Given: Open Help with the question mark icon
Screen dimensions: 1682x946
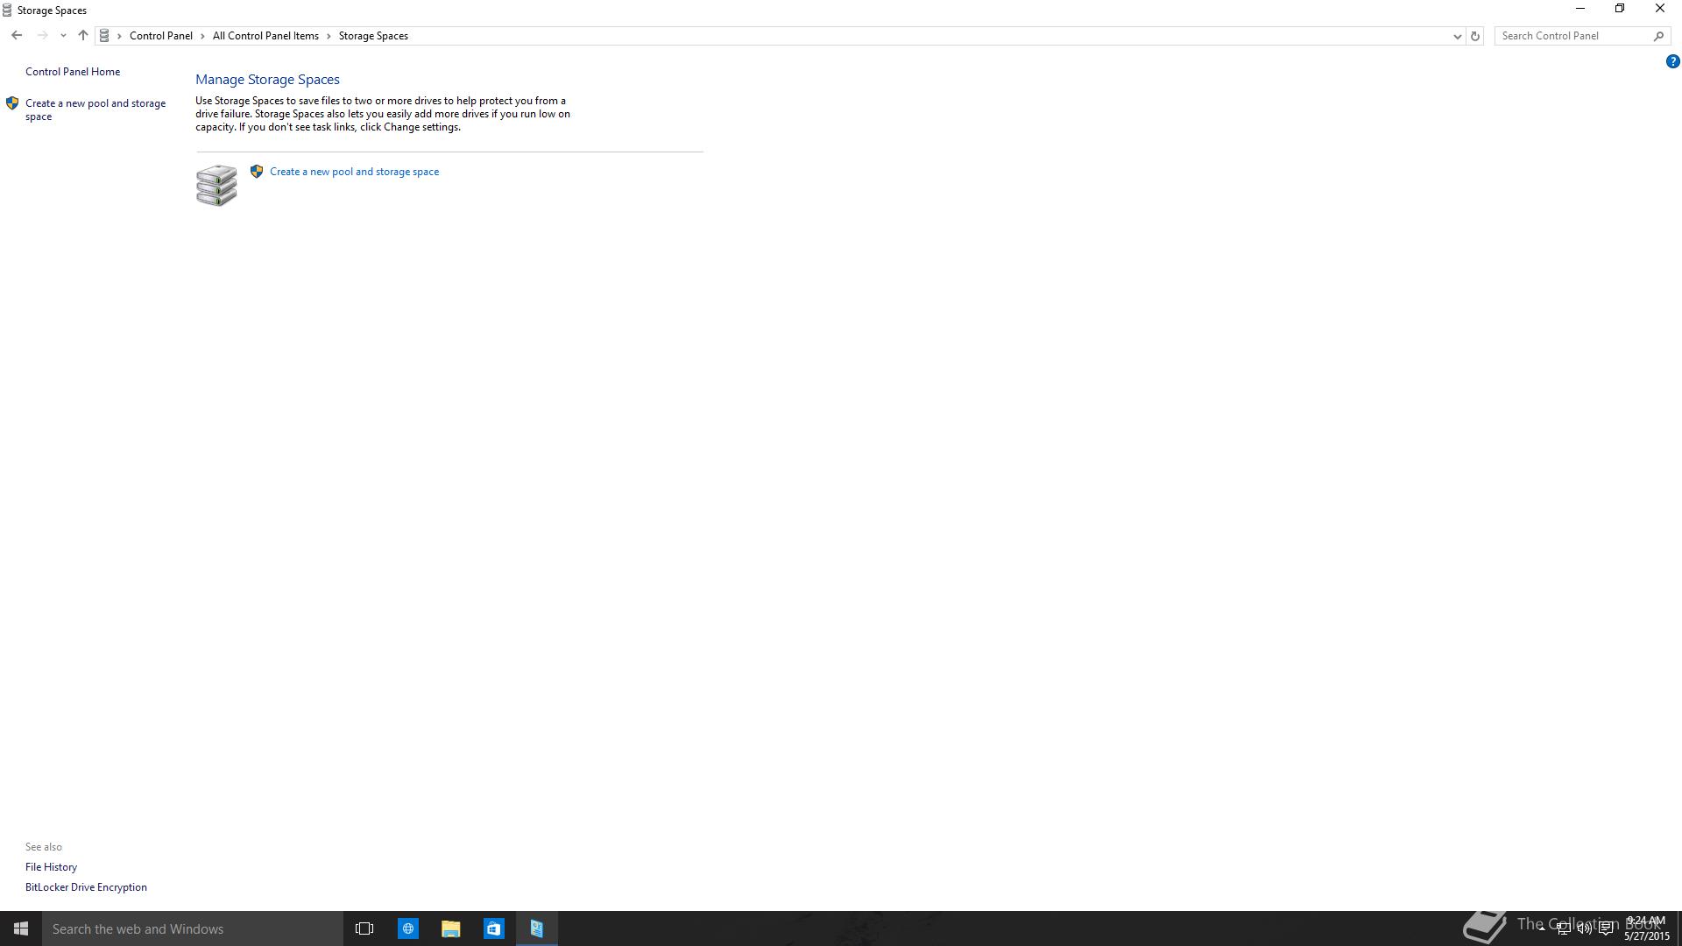Looking at the screenshot, I should (x=1672, y=61).
